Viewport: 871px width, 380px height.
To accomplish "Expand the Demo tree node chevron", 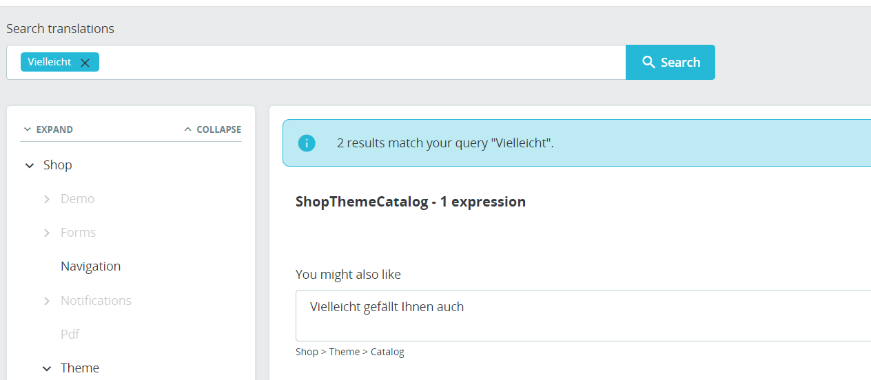I will [x=47, y=199].
